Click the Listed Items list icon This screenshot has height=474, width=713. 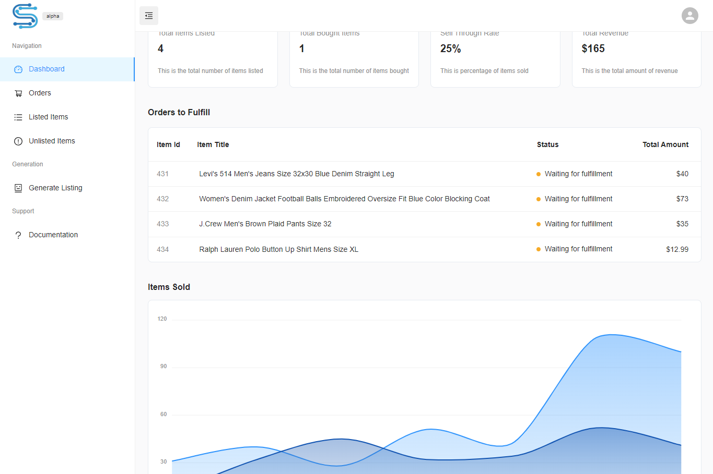coord(18,117)
